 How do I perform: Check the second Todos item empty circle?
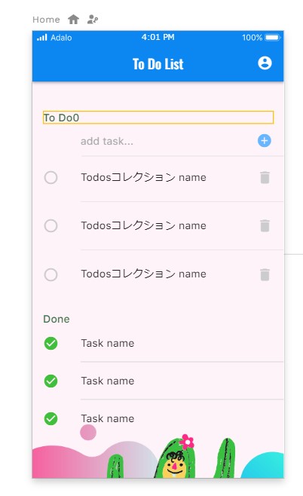[50, 226]
